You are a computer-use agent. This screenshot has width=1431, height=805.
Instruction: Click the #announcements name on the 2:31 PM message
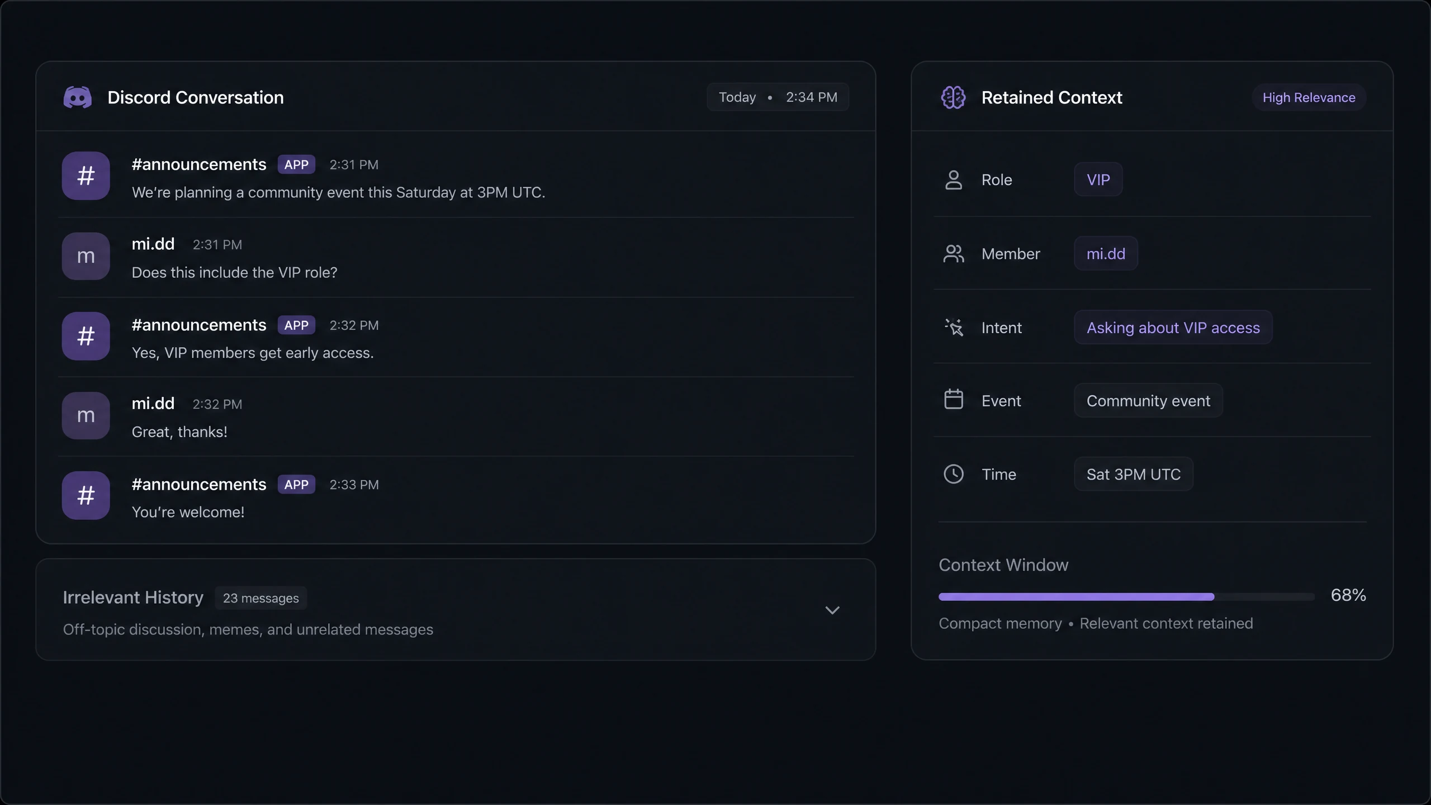(199, 164)
